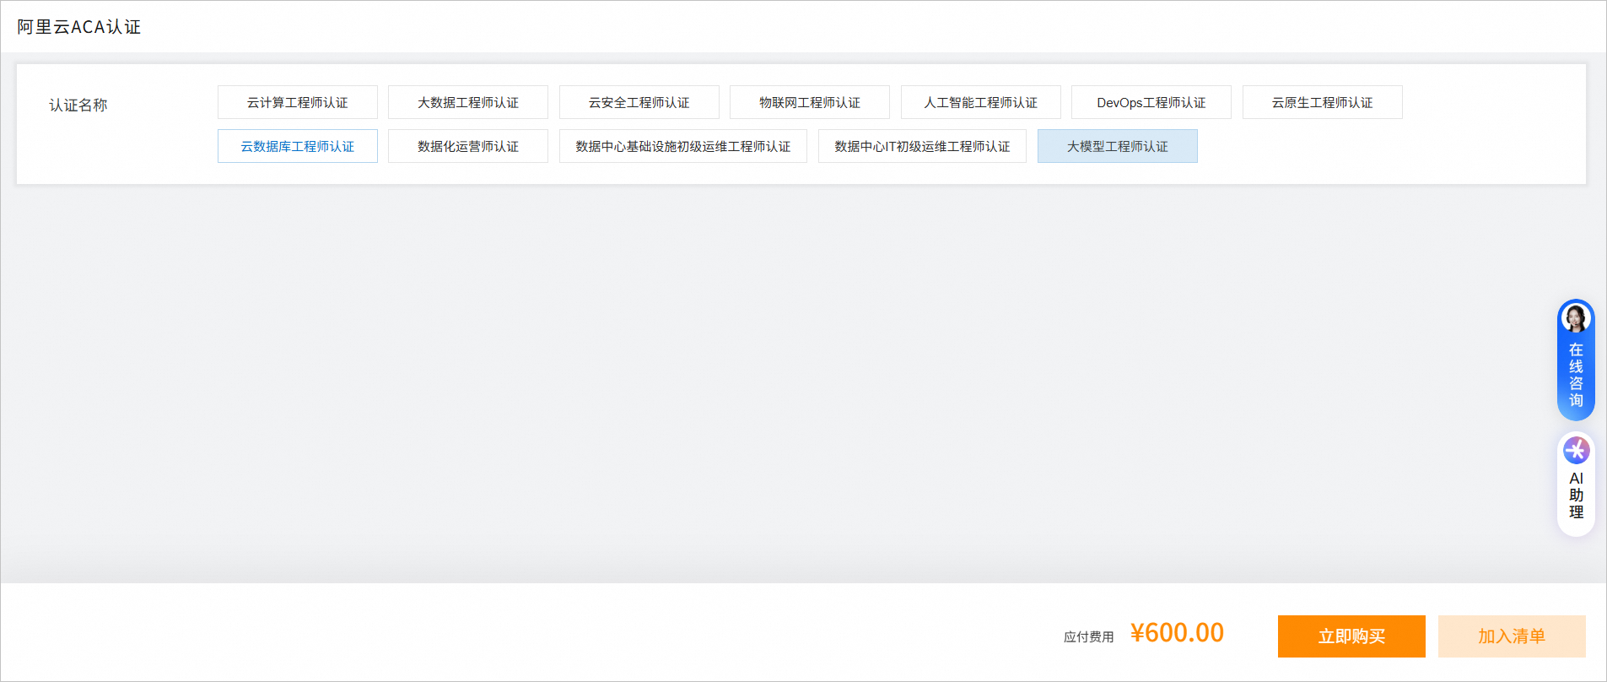Click 加入清单 add to list button
Image resolution: width=1607 pixels, height=682 pixels.
click(1512, 636)
